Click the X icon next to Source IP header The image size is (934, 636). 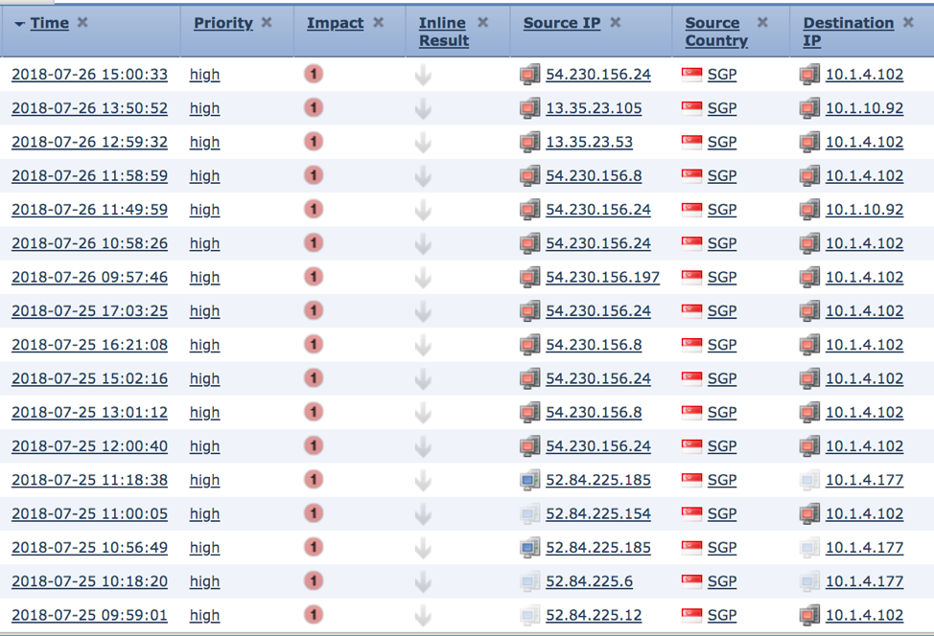coord(615,22)
